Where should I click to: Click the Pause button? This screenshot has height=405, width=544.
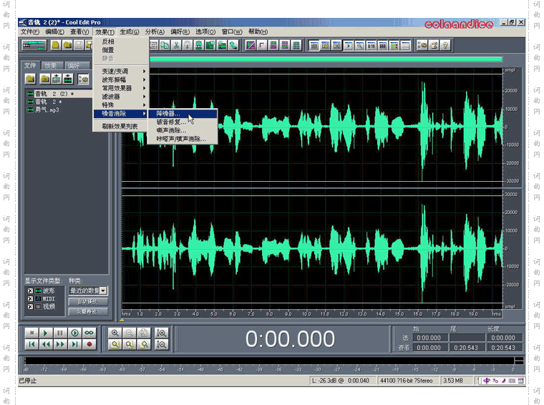(x=60, y=333)
